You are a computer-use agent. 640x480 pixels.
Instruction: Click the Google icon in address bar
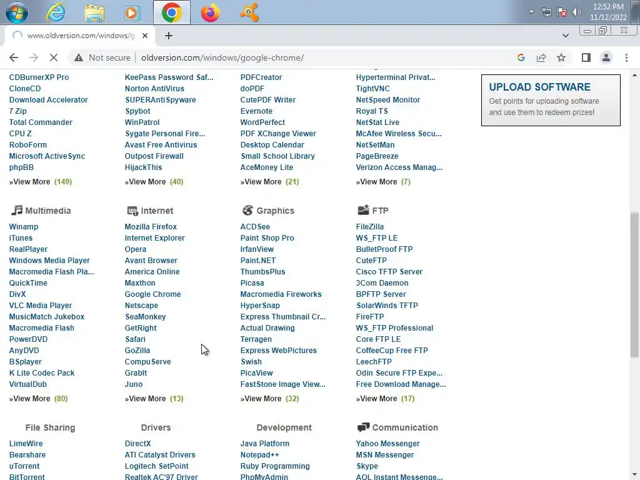coord(521,57)
